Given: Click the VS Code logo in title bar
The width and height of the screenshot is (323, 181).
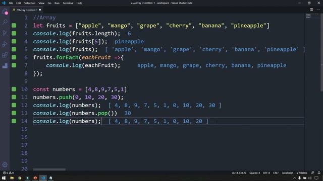Looking at the screenshot, I should pyautogui.click(x=4, y=3).
